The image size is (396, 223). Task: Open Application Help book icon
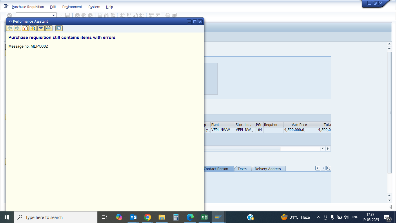pos(25,28)
